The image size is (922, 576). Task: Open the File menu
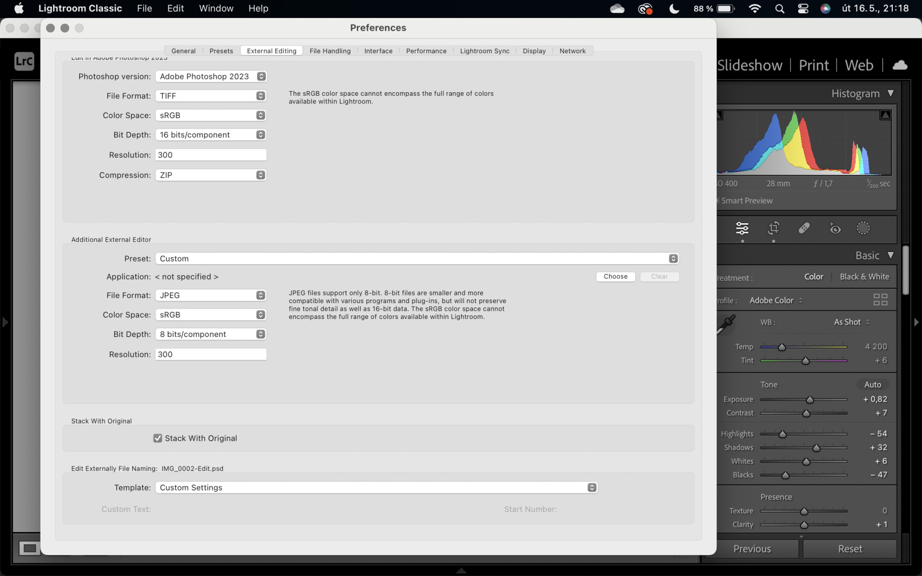point(144,8)
